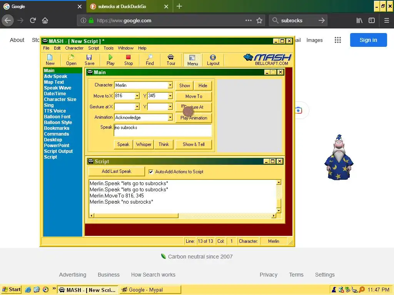Expand the Animation dropdown showing Acknowledge
394x295 pixels.
(170, 118)
